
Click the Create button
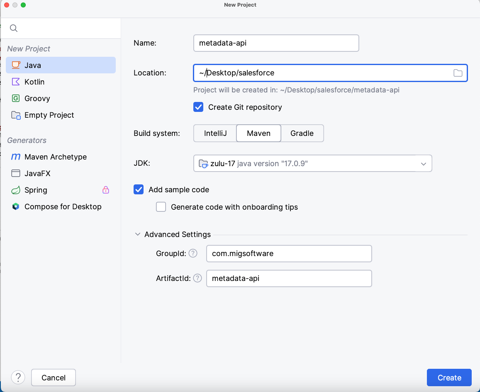coord(449,377)
